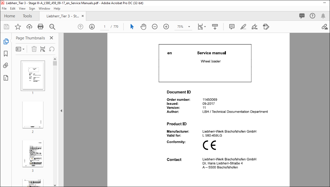Viewport: 330px width, 187px height.
Task: Open the View menu
Action: 22,9
